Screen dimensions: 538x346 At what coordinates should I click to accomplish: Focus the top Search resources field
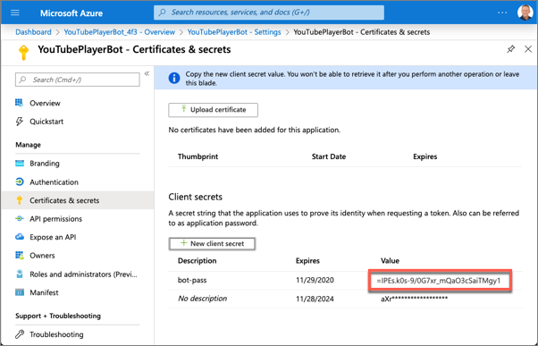click(269, 13)
